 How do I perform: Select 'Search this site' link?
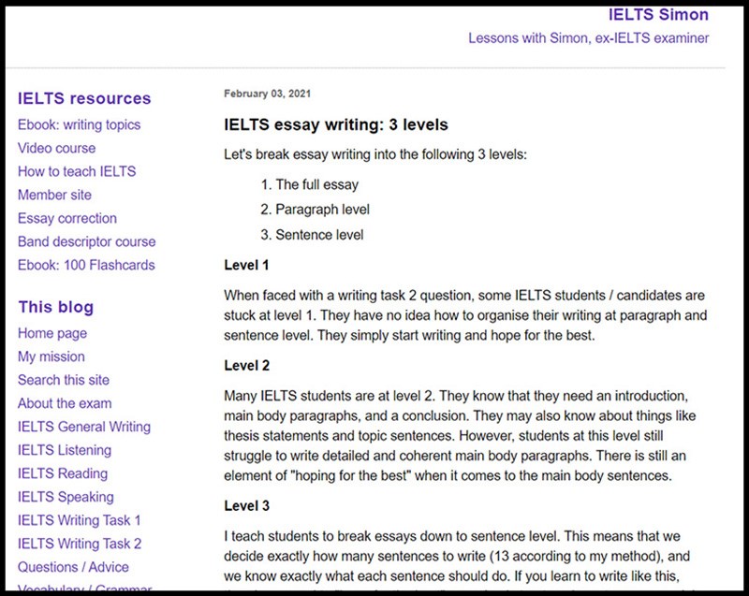tap(64, 380)
